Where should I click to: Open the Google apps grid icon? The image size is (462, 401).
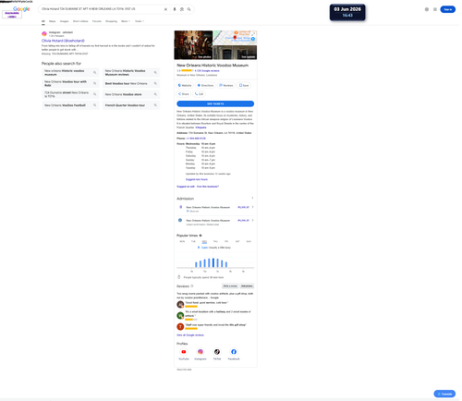pos(435,9)
